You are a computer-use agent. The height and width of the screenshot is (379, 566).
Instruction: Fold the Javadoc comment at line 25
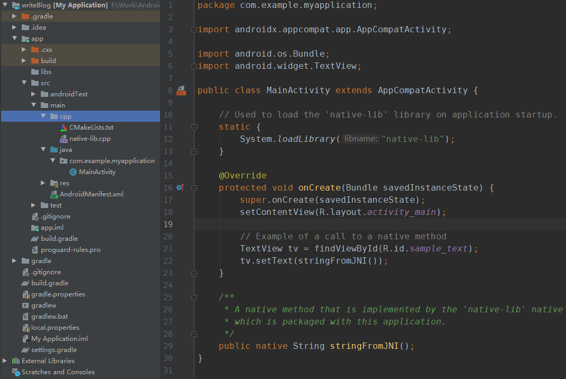tap(194, 297)
